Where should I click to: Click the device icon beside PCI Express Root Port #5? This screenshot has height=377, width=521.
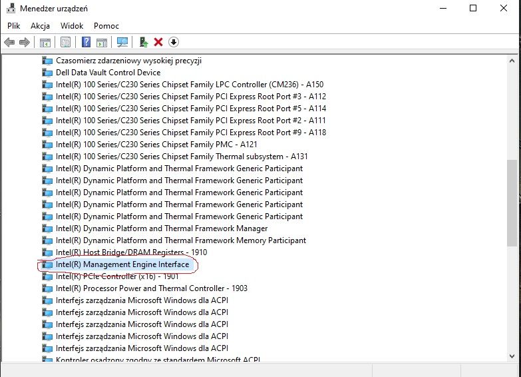(47, 109)
